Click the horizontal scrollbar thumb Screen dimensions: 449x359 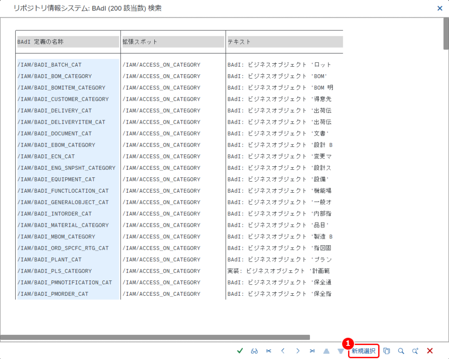155,337
